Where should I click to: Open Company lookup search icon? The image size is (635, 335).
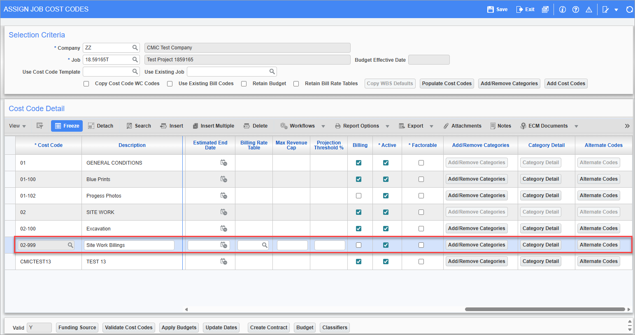click(x=135, y=48)
